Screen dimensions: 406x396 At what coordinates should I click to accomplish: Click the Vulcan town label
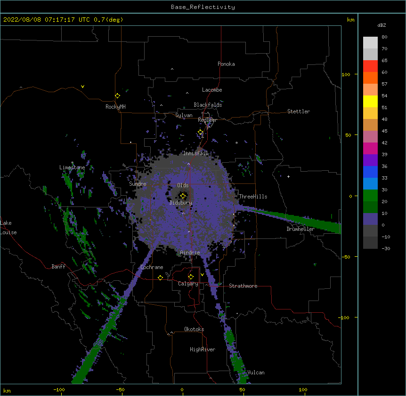[256, 372]
